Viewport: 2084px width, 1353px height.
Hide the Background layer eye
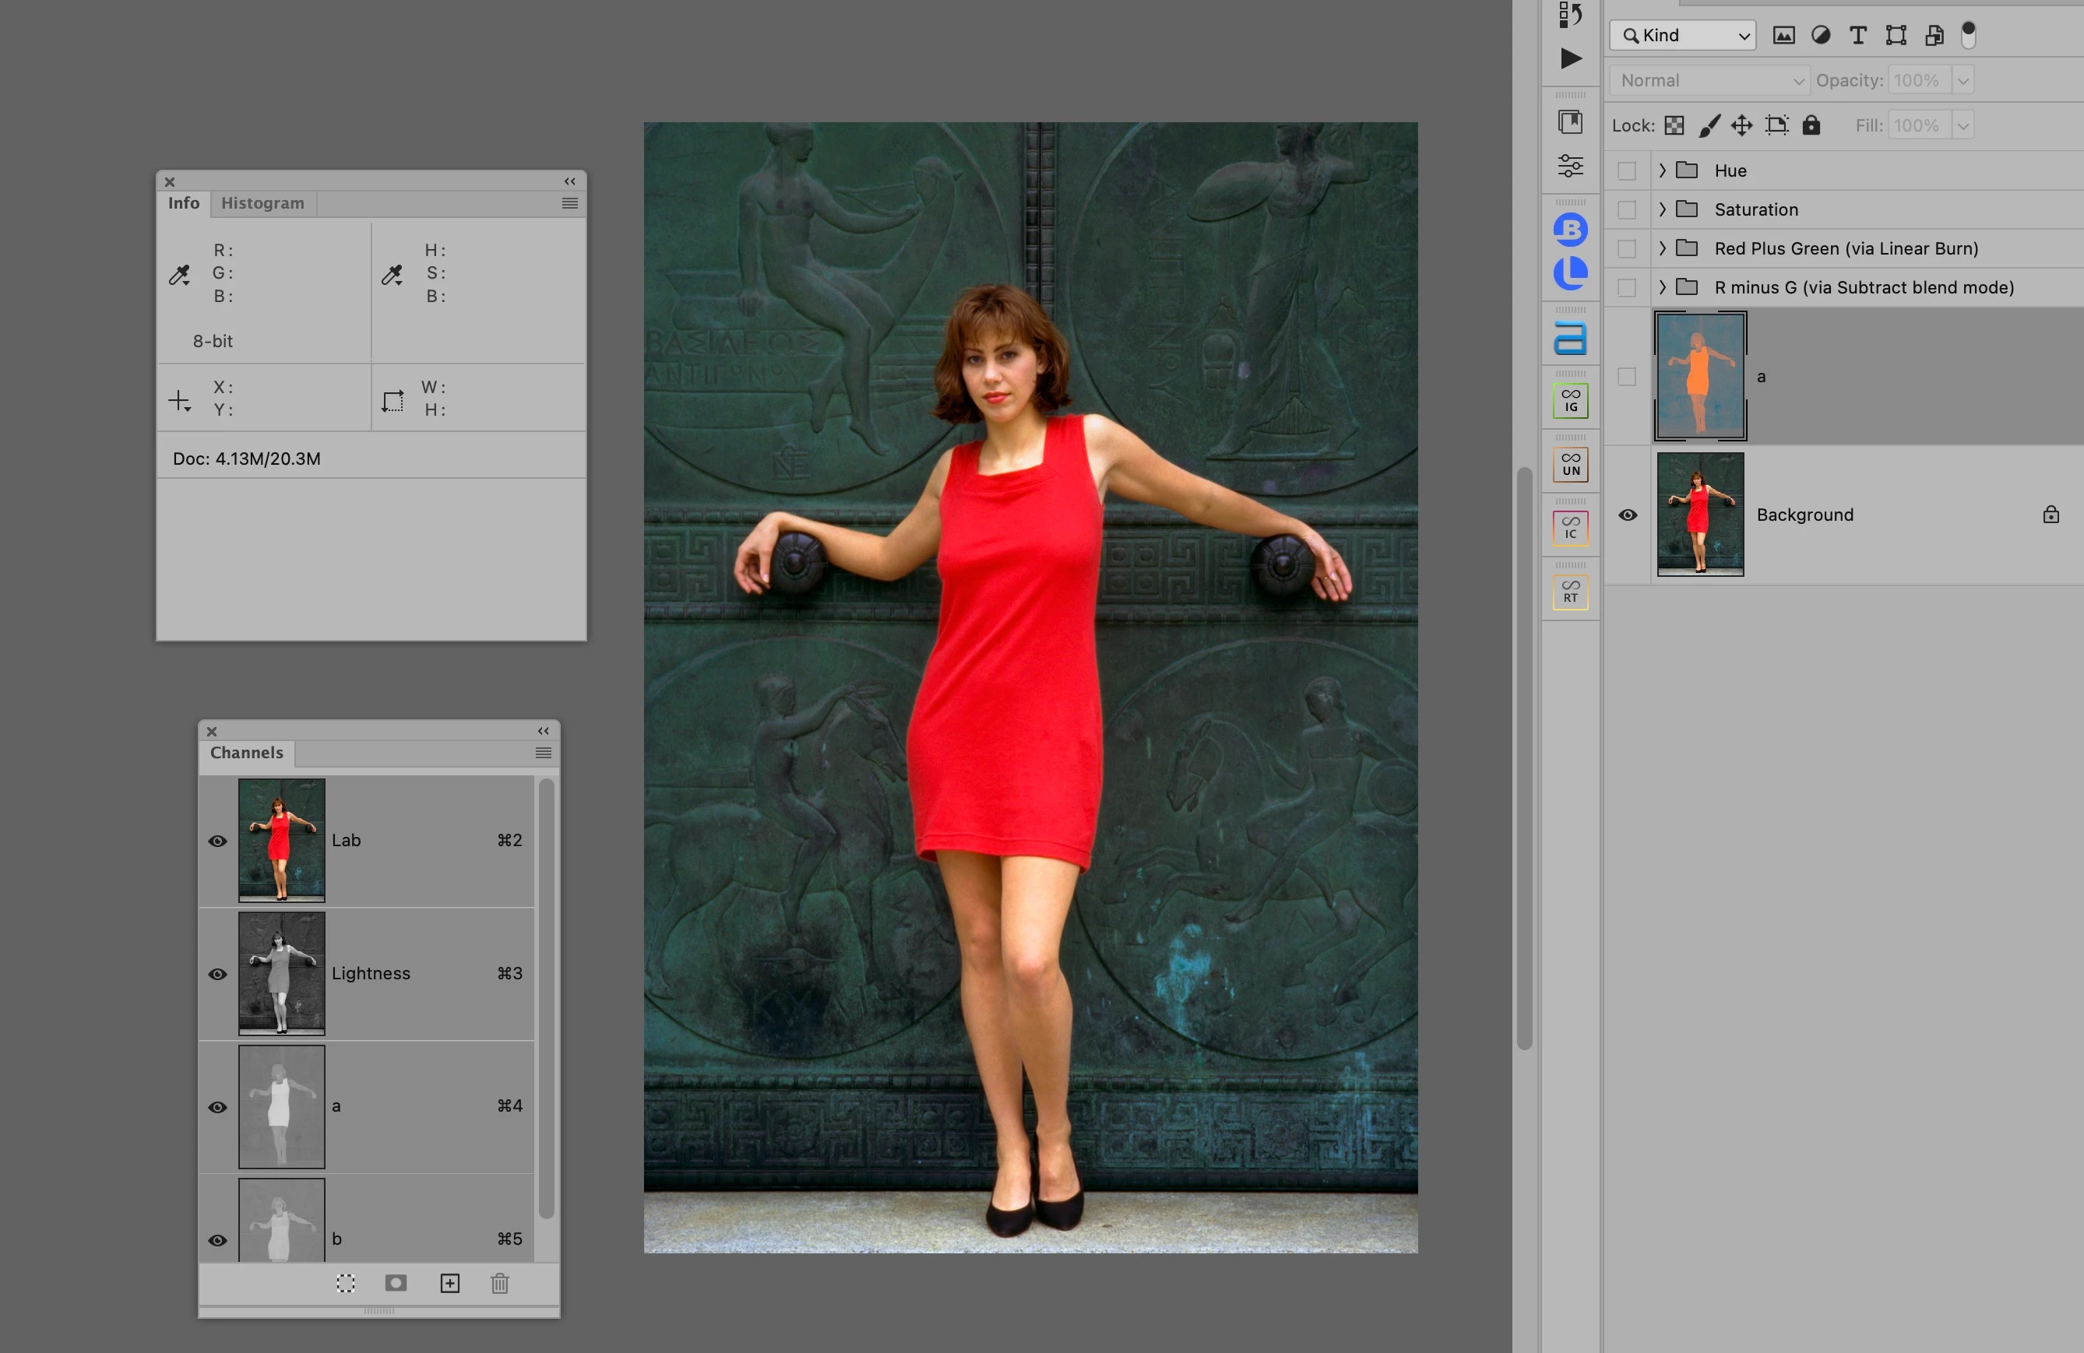pyautogui.click(x=1627, y=515)
